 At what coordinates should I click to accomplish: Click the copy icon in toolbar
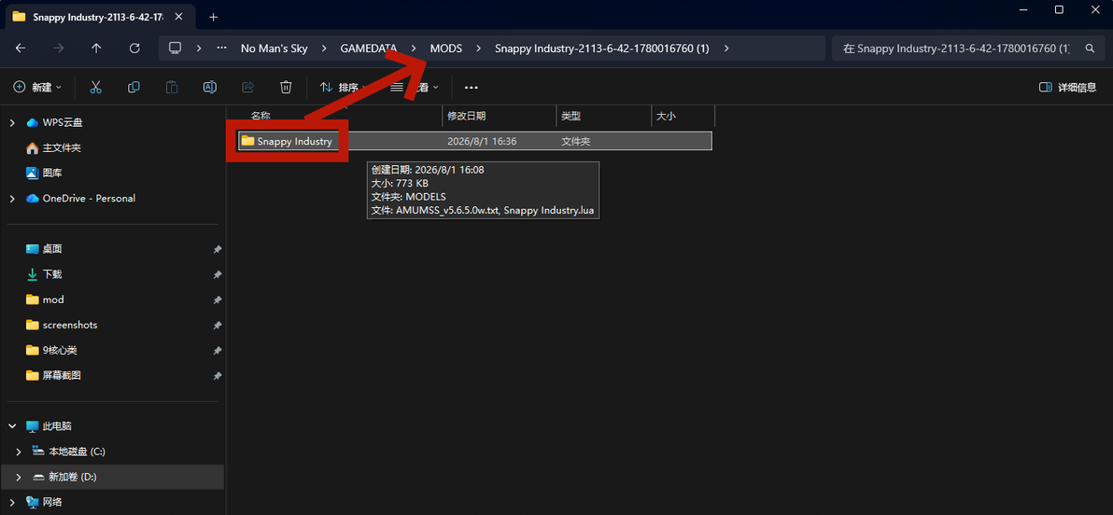134,88
